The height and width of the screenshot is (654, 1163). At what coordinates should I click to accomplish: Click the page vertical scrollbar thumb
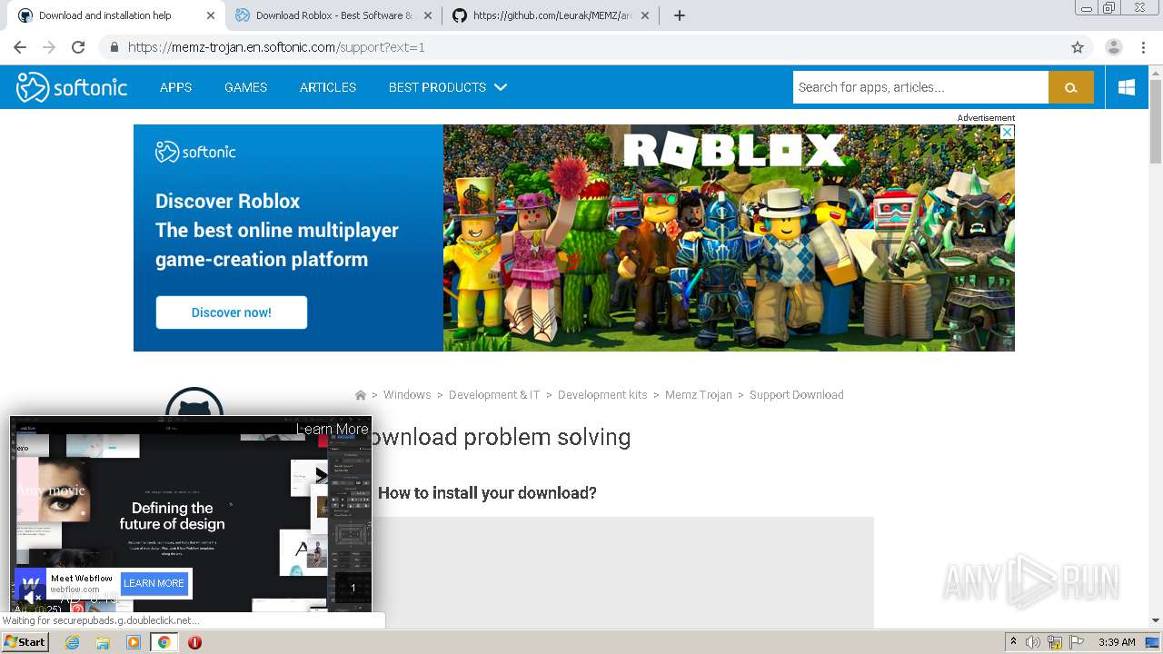click(1156, 121)
